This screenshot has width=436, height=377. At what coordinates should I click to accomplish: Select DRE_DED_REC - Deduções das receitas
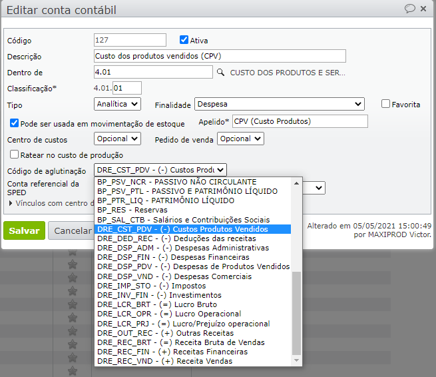pos(192,238)
